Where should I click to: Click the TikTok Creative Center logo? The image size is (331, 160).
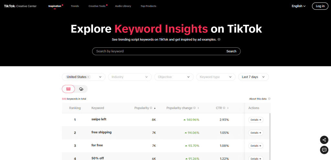[x=20, y=6]
